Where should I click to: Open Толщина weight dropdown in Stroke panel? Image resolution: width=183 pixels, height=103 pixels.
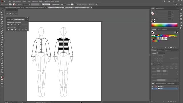164,53
